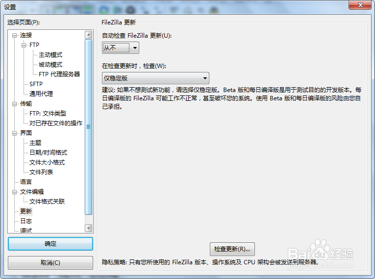Select the 更新 page

pos(26,211)
